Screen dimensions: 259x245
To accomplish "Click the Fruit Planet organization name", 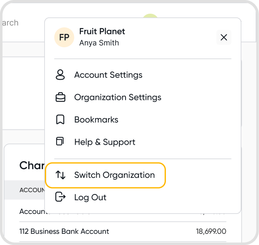I will [x=102, y=32].
